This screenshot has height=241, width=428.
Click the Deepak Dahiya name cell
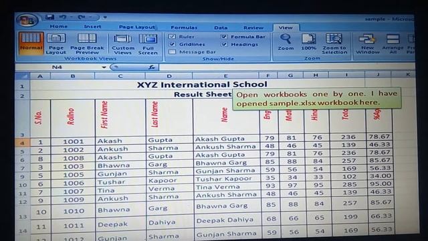[227, 220]
